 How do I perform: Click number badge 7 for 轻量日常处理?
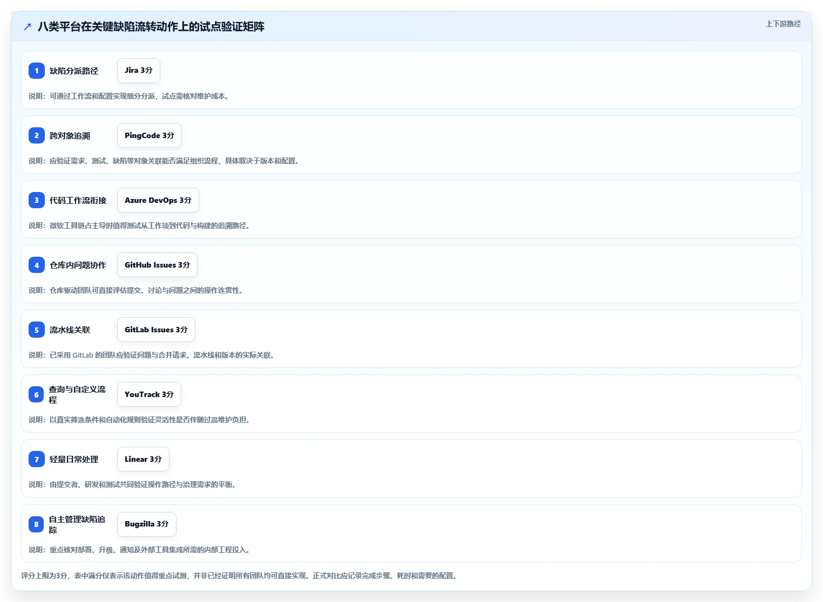[x=37, y=459]
